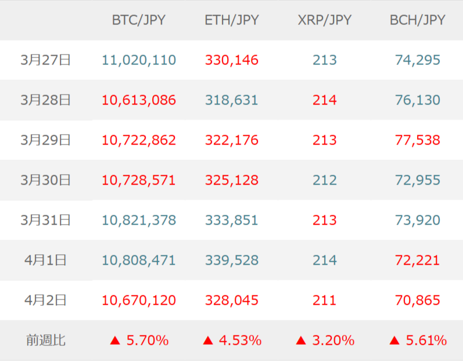Click the BCH/JPY column header
The width and height of the screenshot is (463, 361).
pos(417,20)
